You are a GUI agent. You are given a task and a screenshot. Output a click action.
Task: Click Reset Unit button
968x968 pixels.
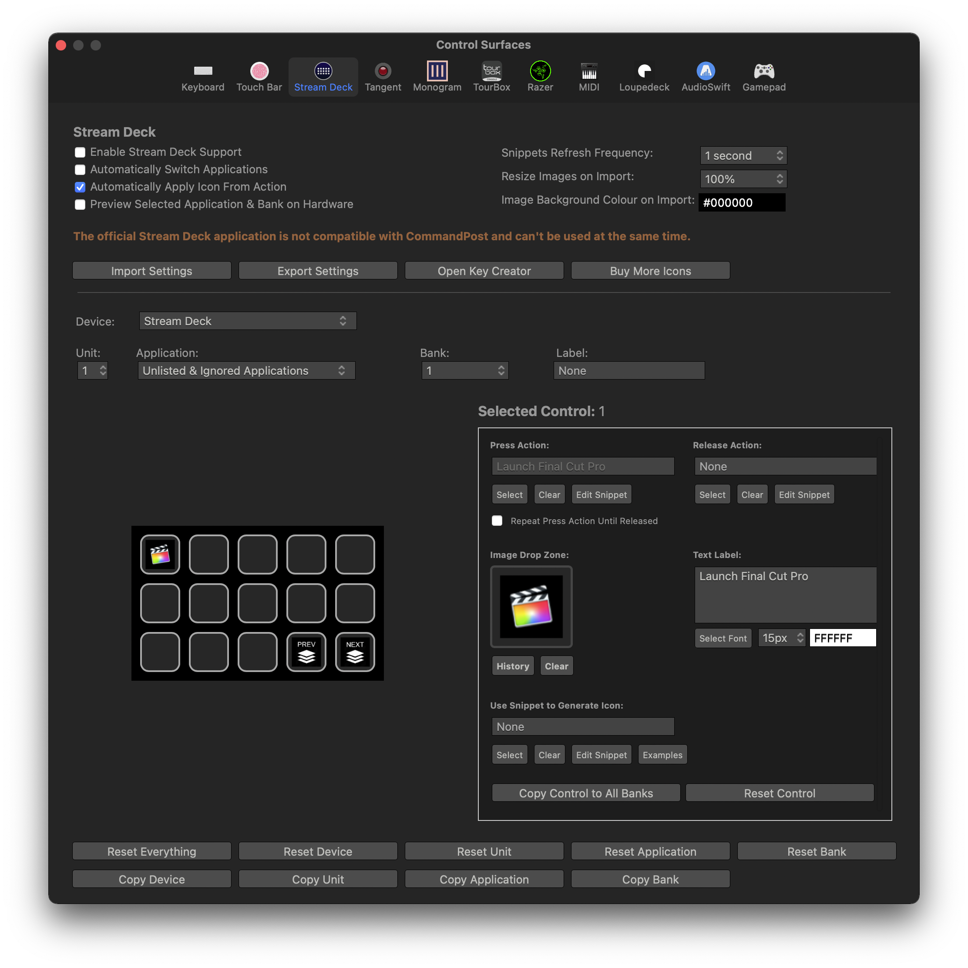[x=484, y=851]
